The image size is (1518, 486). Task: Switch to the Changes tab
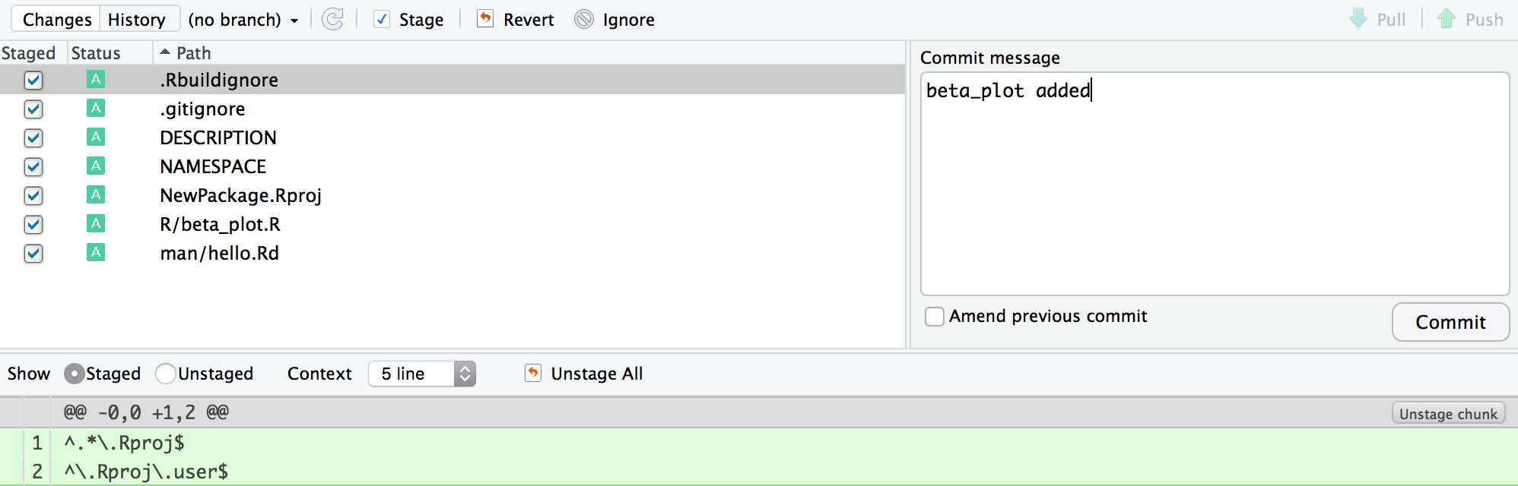57,19
